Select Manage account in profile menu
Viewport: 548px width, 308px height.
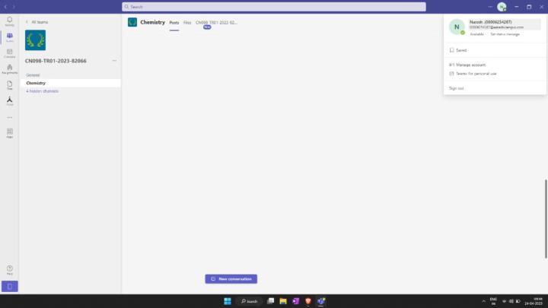(467, 65)
